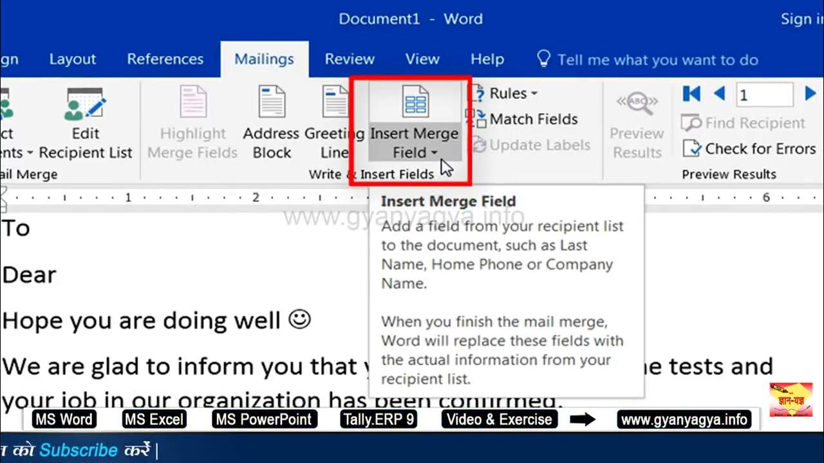Click the Preview Results group label

729,174
